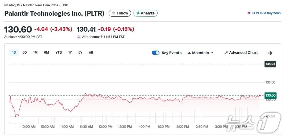The image size is (285, 137).
Task: Click the purple icon beside PLTR buy question
Action: click(249, 13)
